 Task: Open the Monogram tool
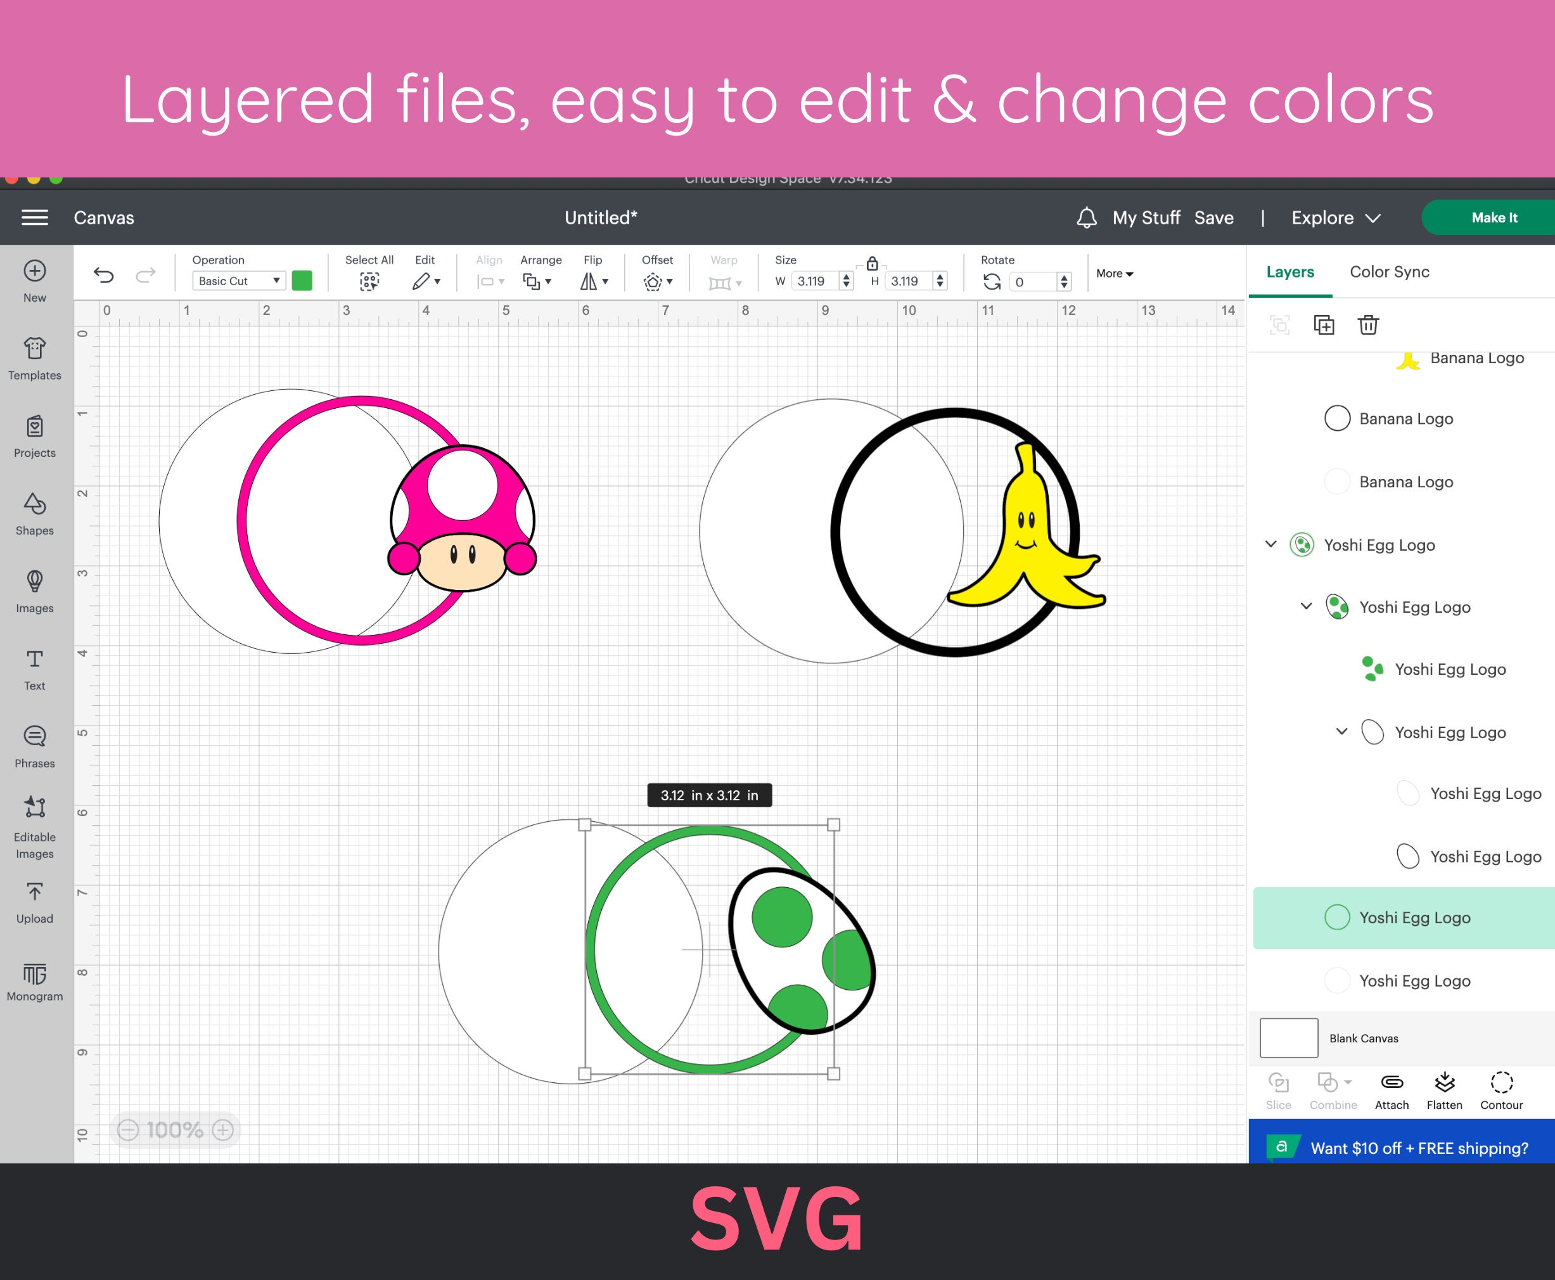tap(35, 982)
